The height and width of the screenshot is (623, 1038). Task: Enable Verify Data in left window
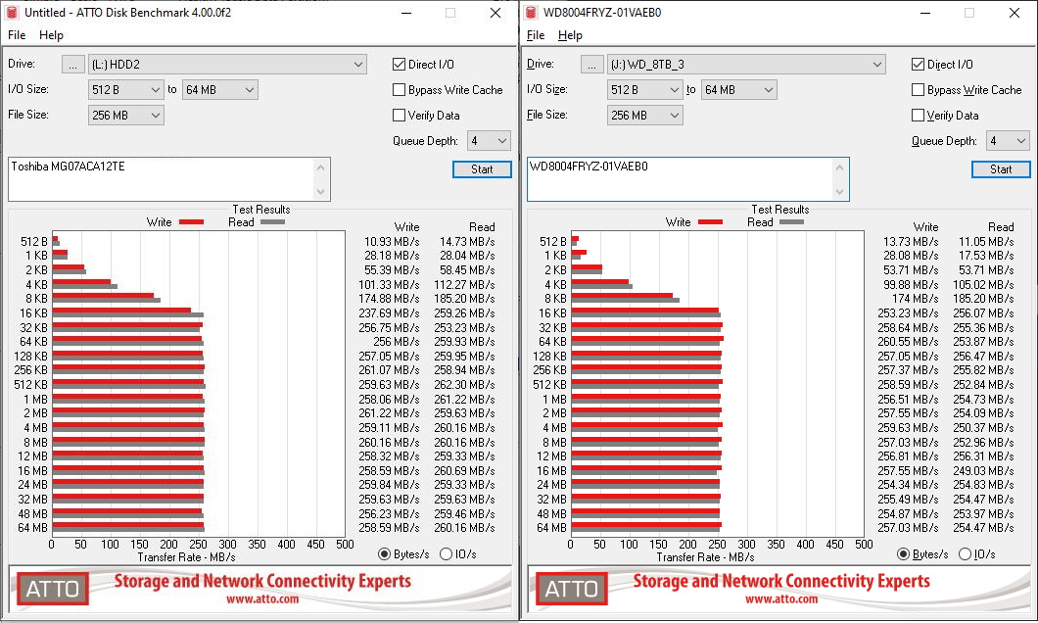400,116
